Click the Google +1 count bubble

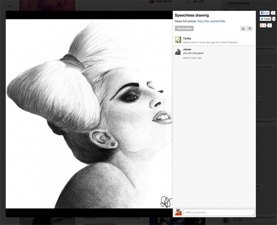coord(269,25)
